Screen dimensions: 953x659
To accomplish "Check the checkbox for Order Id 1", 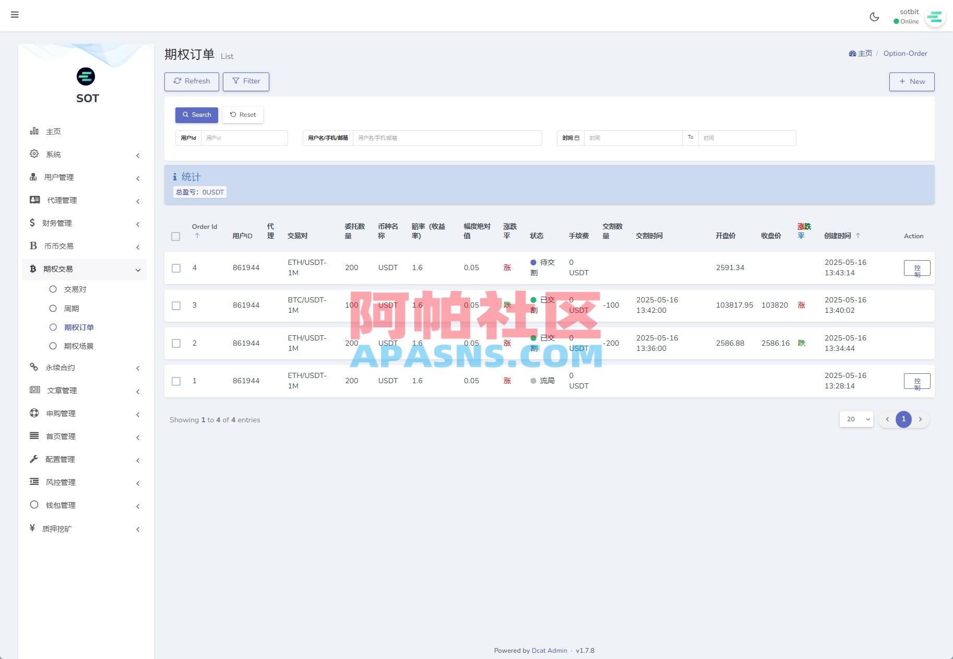I will 176,381.
